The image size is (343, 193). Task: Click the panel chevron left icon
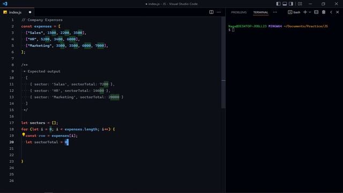pos(331,12)
